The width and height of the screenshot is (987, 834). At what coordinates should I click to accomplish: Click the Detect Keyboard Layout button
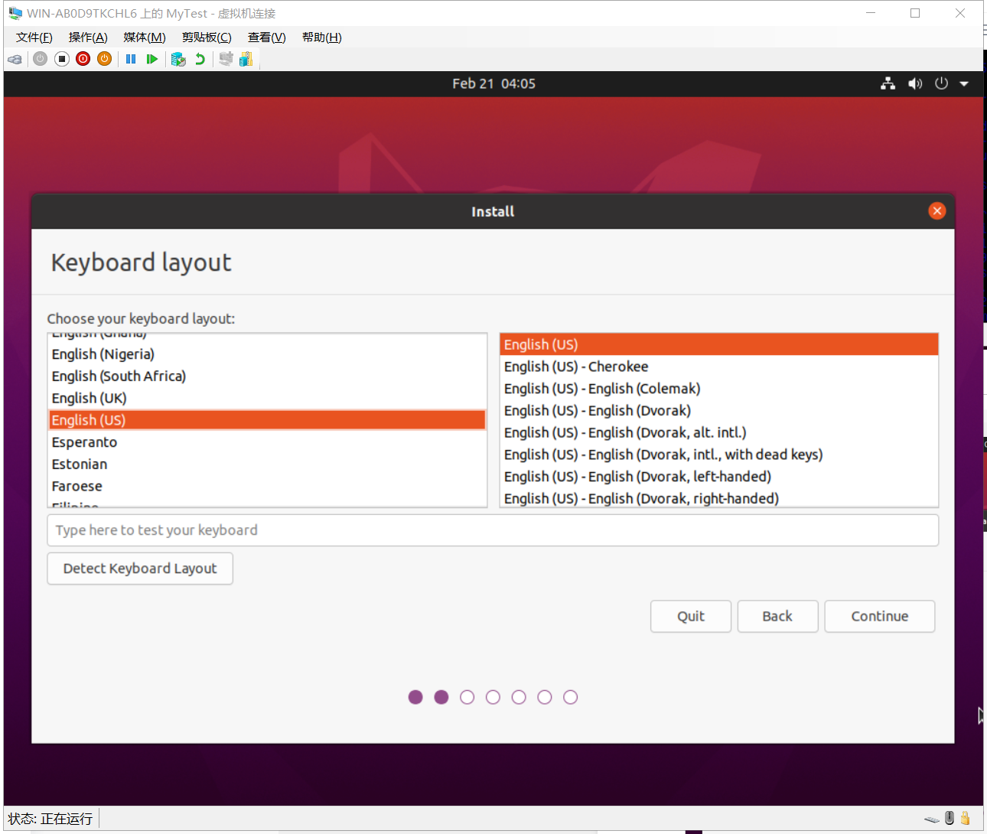[x=140, y=568]
